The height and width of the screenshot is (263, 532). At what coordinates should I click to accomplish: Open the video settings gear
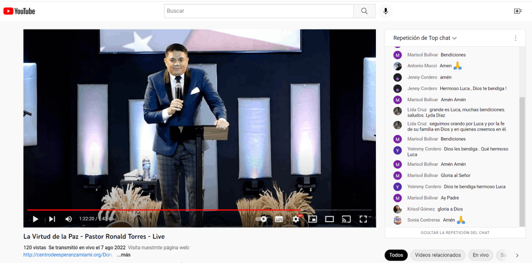296,219
